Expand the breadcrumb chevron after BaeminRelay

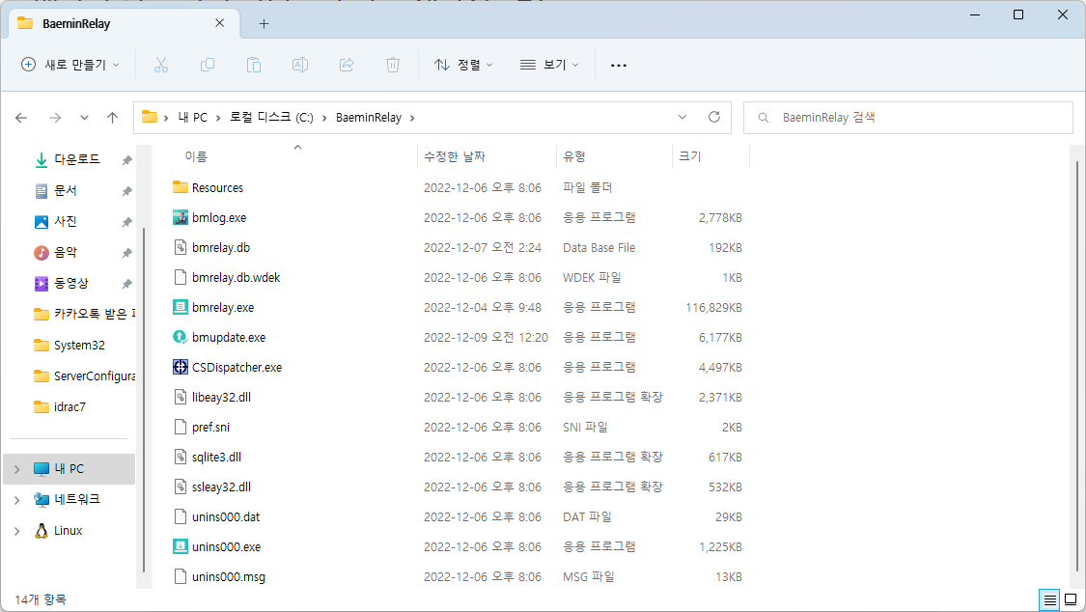412,118
